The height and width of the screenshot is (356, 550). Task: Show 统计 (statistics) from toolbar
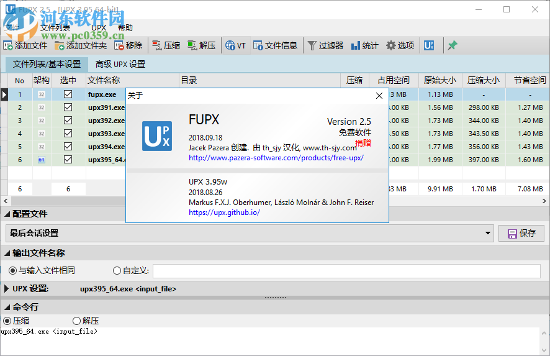(364, 45)
